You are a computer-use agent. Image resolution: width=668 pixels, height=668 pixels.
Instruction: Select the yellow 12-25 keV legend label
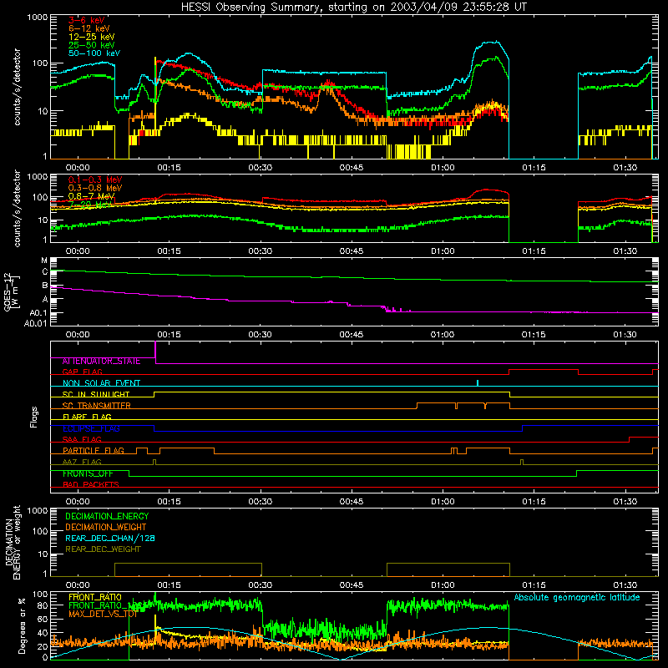click(x=92, y=37)
